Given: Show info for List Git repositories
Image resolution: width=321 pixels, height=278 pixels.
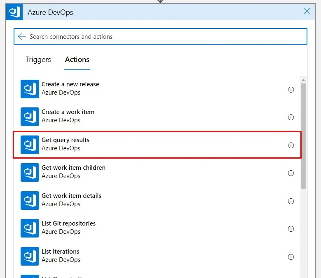Looking at the screenshot, I should click(291, 229).
